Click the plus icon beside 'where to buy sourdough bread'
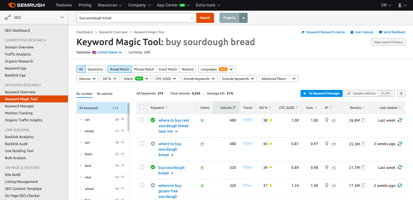This screenshot has height=200, width=413. pos(153,144)
